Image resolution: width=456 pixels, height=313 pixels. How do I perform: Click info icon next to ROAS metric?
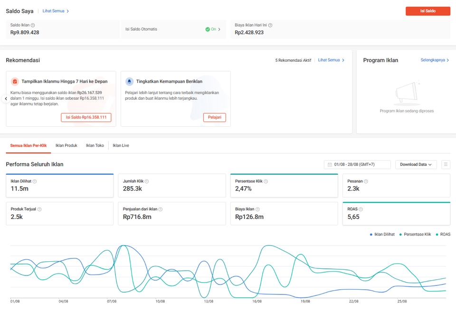[x=361, y=209]
